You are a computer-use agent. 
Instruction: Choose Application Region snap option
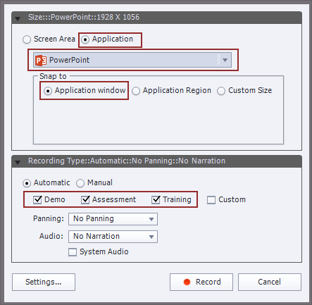coord(136,91)
